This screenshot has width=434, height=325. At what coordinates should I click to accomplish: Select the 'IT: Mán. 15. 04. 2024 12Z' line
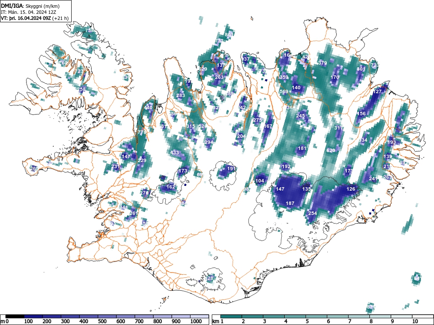click(29, 12)
